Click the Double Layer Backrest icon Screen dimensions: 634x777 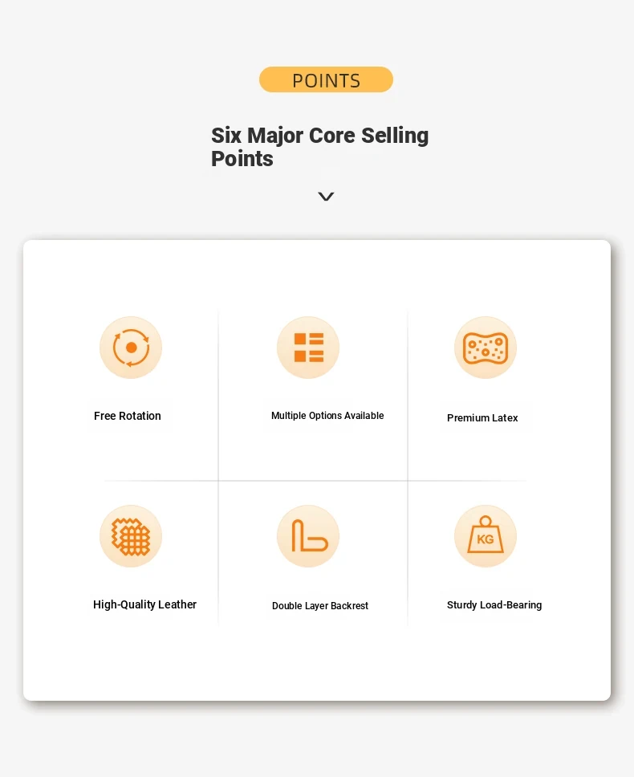click(x=308, y=536)
